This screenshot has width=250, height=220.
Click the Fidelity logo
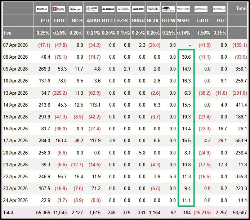[59, 9]
